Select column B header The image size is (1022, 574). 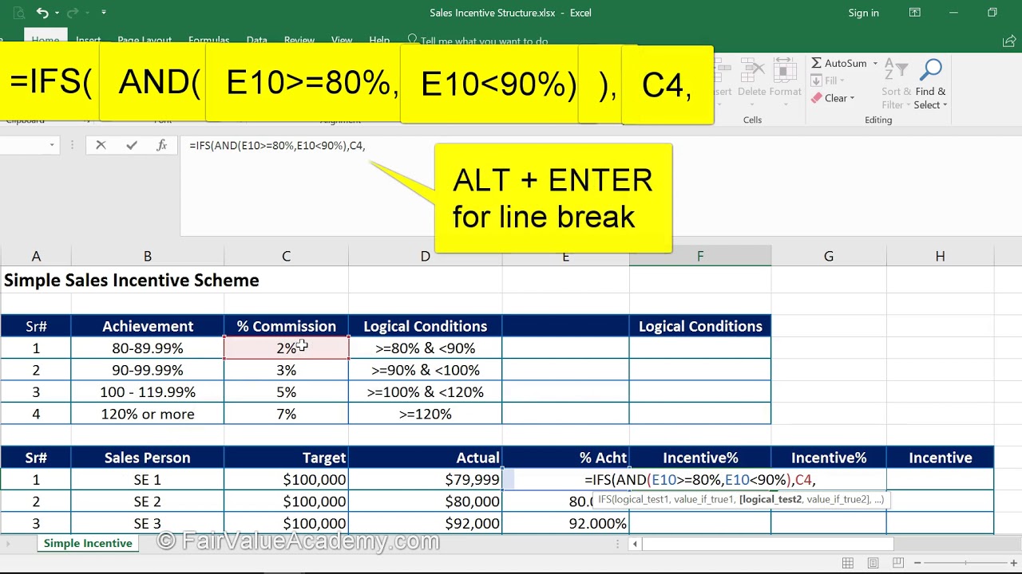click(147, 256)
